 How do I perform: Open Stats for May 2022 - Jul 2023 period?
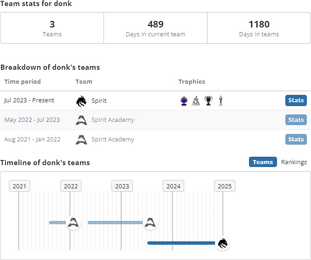coord(296,120)
